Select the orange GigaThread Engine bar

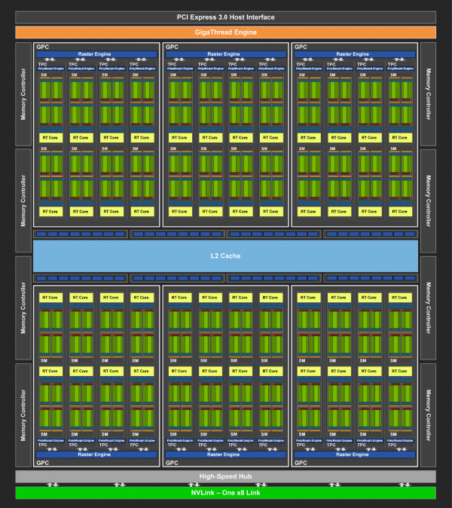click(226, 32)
